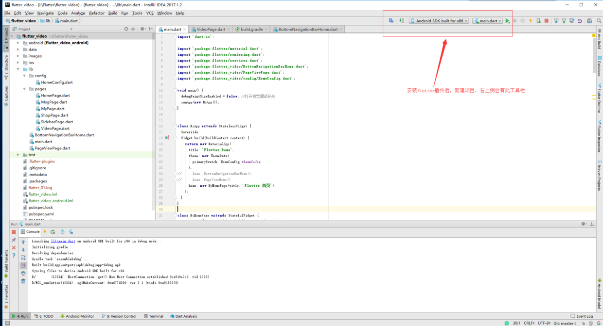Open the Event Log
The image size is (603, 326).
(582, 316)
